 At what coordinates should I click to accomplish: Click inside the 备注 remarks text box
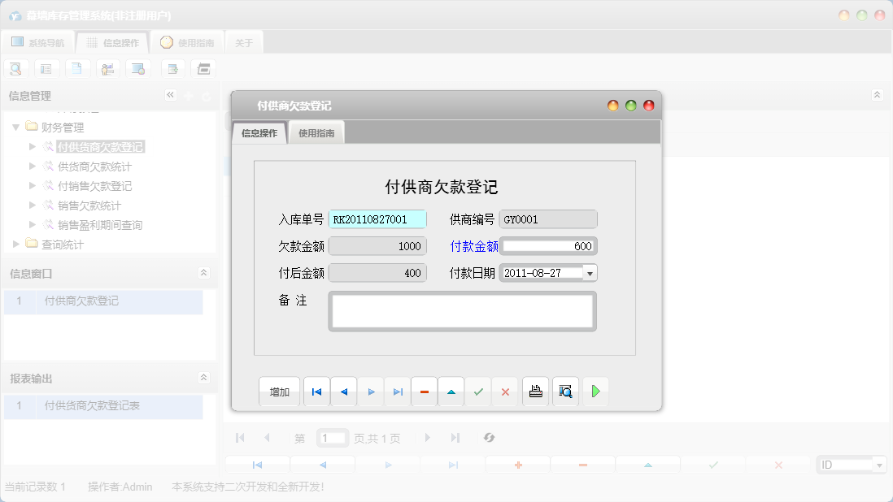461,311
